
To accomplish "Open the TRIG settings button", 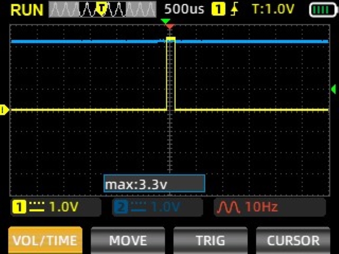I will pos(210,240).
